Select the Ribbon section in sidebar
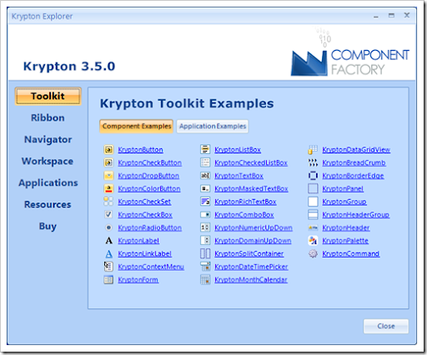 click(x=48, y=117)
